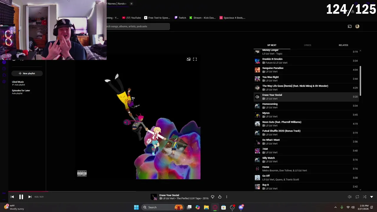
Task: Play Homecoming from the queue
Action: pyautogui.click(x=306, y=106)
